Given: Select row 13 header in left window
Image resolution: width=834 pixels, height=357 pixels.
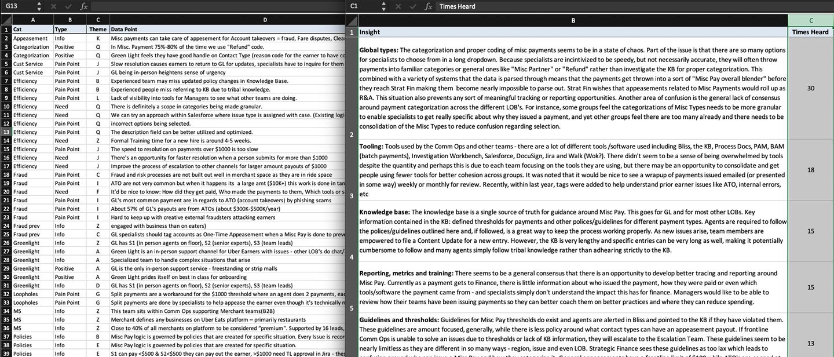Looking at the screenshot, I should [x=5, y=132].
